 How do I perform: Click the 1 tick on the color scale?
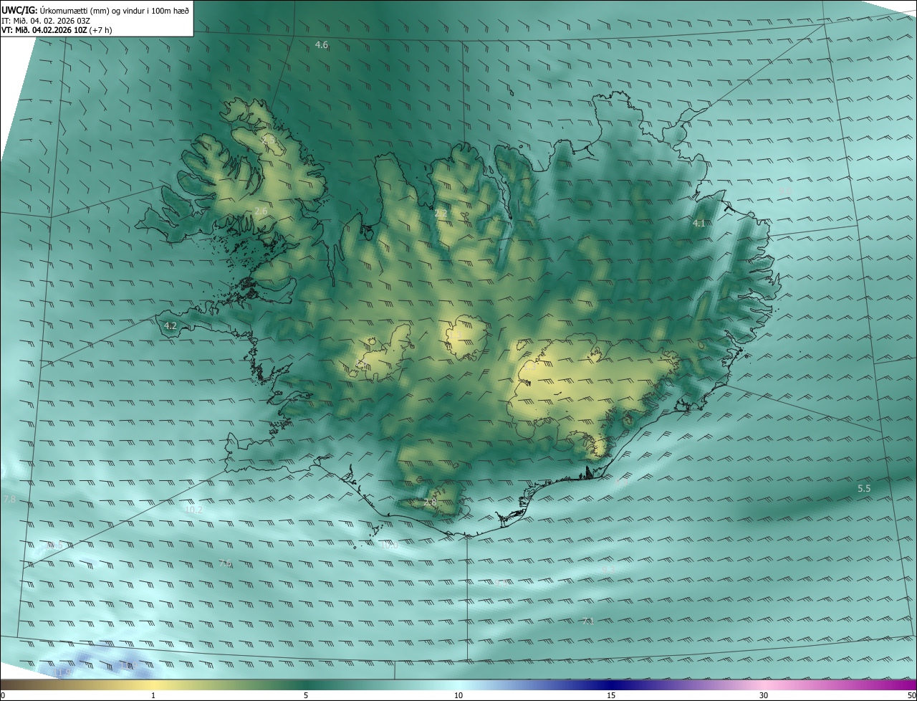(x=153, y=695)
